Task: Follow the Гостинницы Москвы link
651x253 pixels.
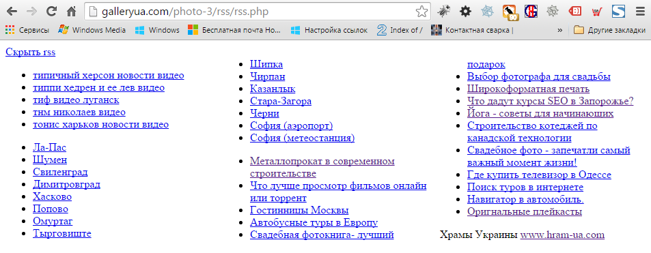Action: 299,210
